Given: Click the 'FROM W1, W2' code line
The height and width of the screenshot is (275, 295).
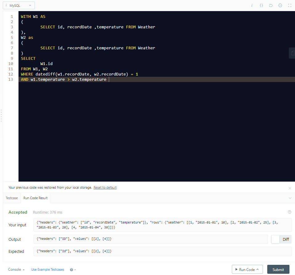Looking at the screenshot, I should 34,69.
